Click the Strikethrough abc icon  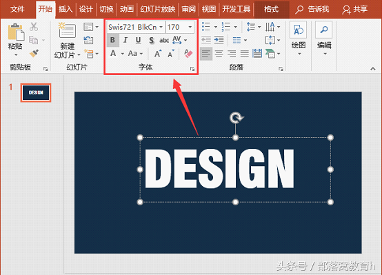[x=164, y=40]
